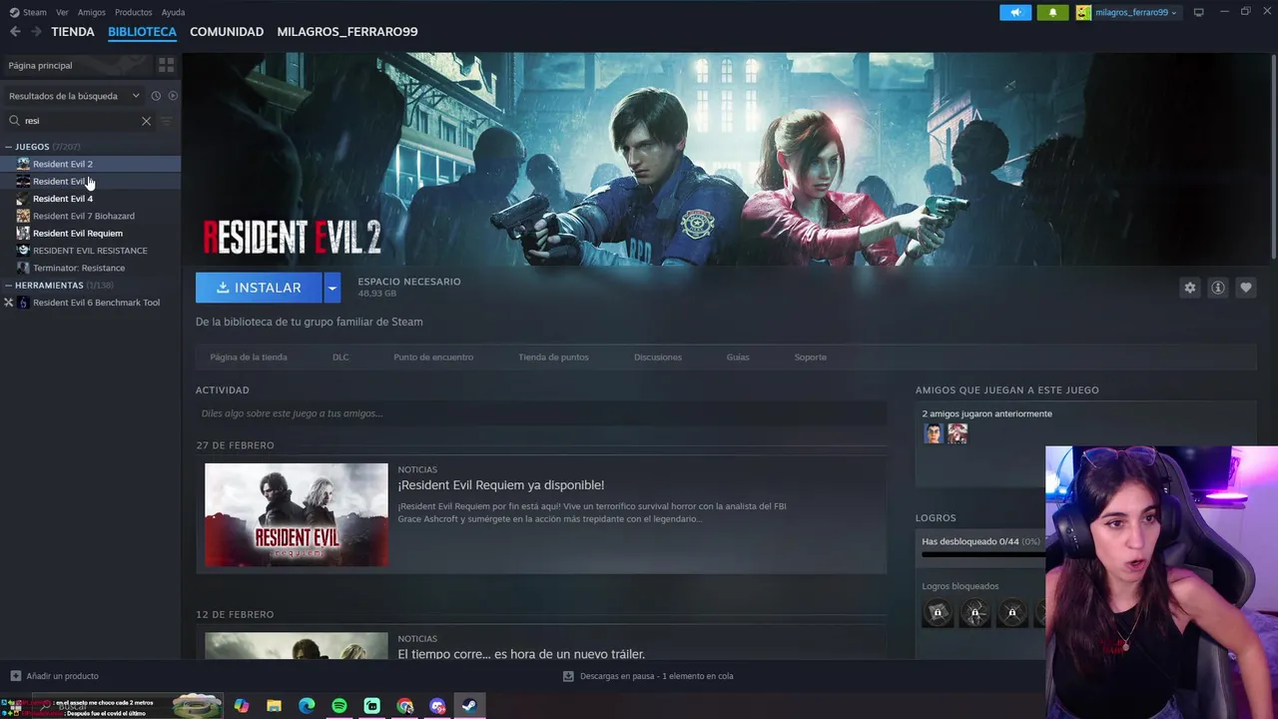This screenshot has width=1278, height=719.
Task: Open the Ver menu
Action: pos(63,12)
